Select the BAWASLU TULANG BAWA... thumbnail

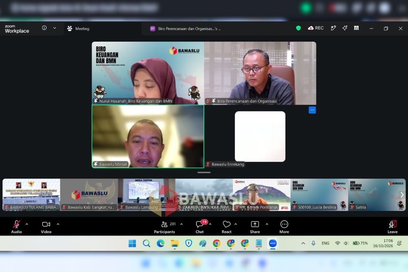pyautogui.click(x=31, y=195)
